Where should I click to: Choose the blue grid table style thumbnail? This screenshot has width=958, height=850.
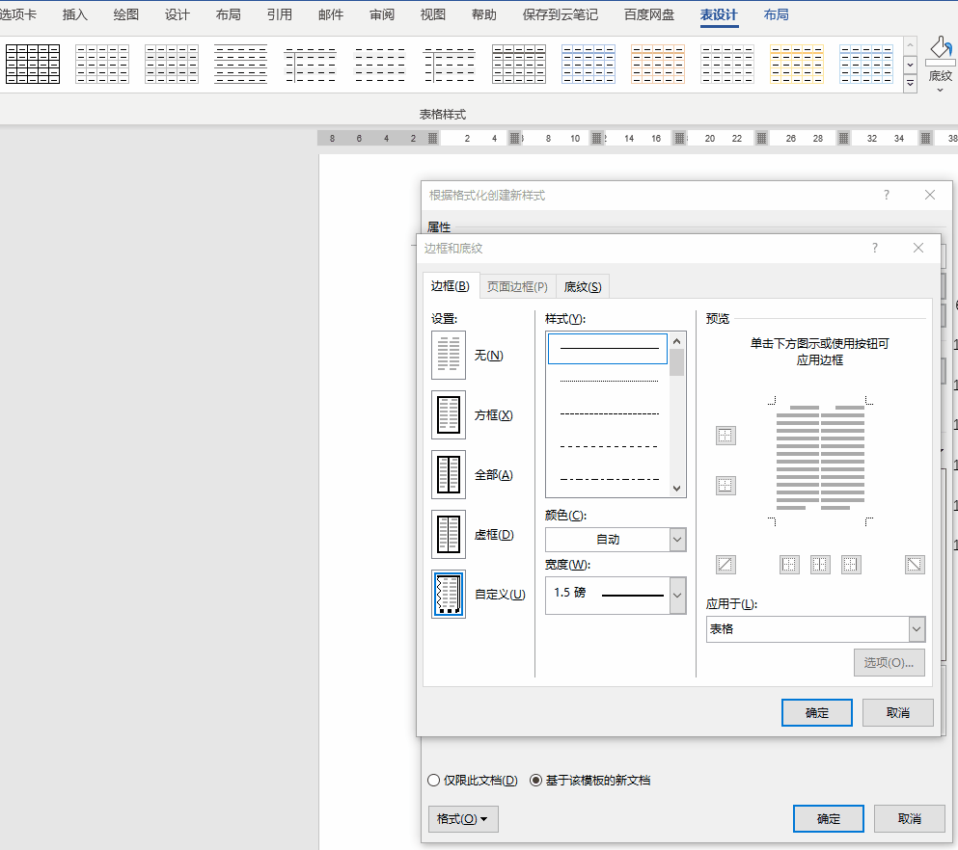pos(588,64)
